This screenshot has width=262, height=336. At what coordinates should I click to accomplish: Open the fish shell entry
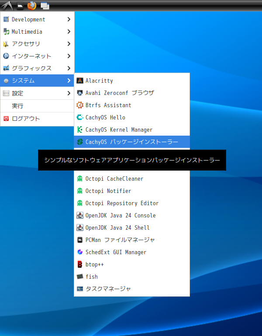(132, 276)
